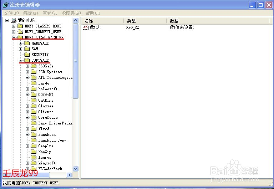Open the 文件(F) menu

click(11, 13)
